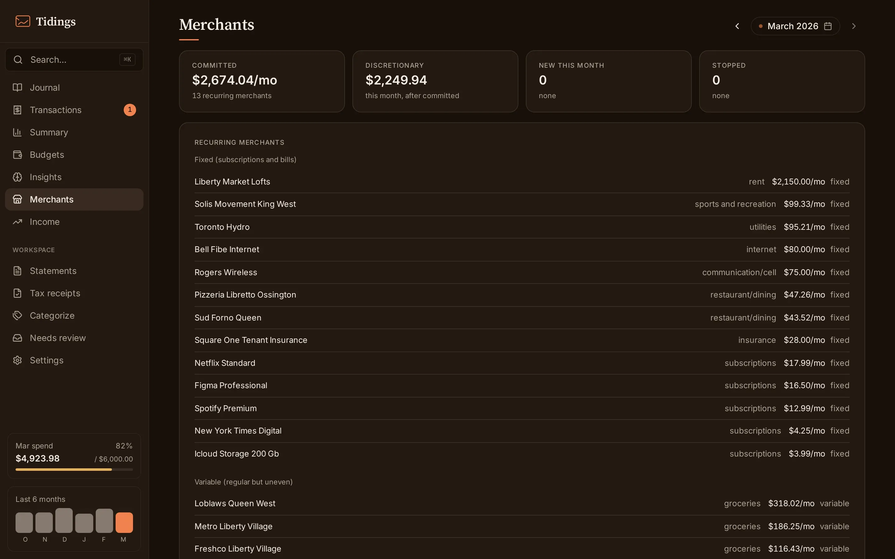Select the Liberty Market Lofts row

522,182
